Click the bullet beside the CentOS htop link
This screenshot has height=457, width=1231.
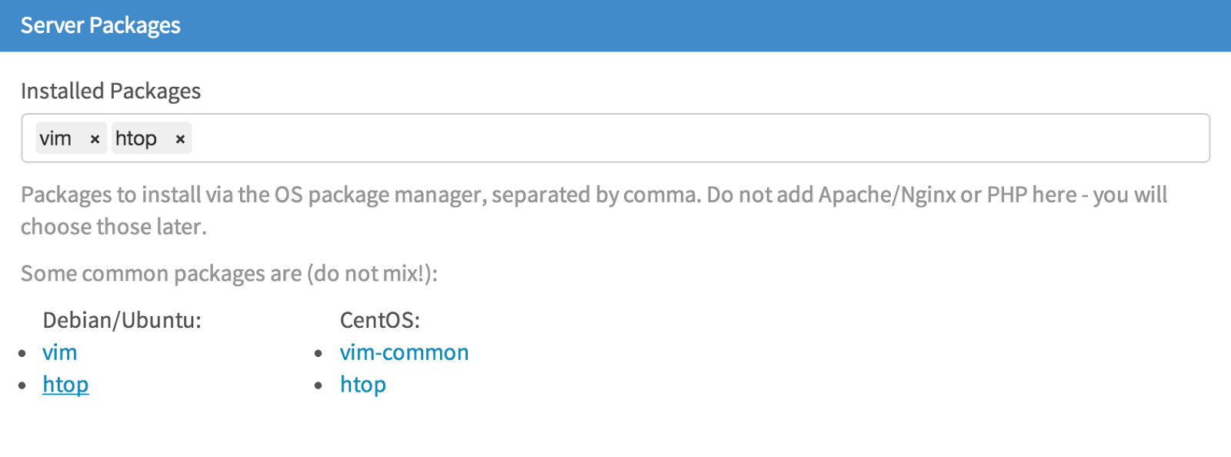(x=319, y=385)
